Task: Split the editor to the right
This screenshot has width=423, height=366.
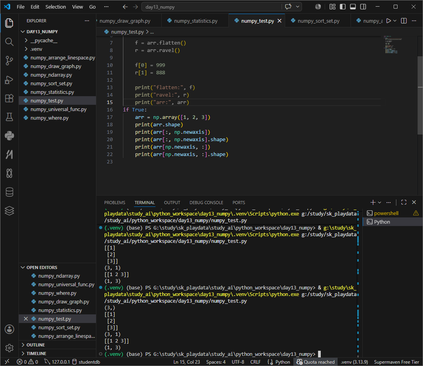Action: 404,21
